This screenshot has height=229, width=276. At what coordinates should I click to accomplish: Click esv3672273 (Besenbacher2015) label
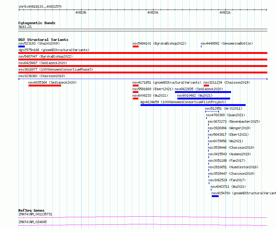tap(234, 121)
